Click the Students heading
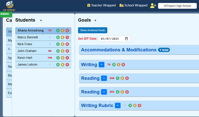Viewport: 199px width, 117px height. tap(25, 20)
